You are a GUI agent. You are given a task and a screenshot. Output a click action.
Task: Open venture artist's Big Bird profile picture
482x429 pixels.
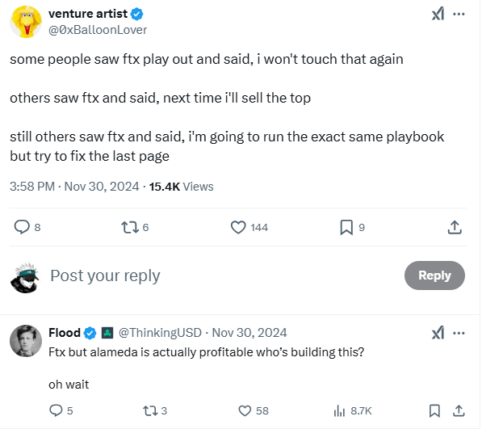tap(26, 22)
